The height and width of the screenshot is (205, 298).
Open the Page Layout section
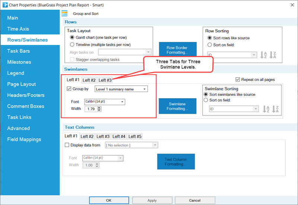[x=22, y=84]
